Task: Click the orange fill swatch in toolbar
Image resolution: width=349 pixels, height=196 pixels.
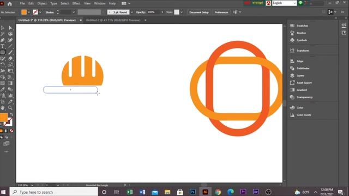Action: pyautogui.click(x=4, y=117)
